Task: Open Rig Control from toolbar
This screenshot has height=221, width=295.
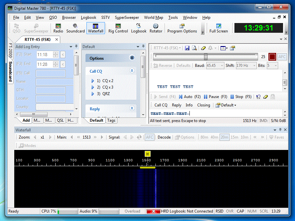Action: [x=118, y=28]
